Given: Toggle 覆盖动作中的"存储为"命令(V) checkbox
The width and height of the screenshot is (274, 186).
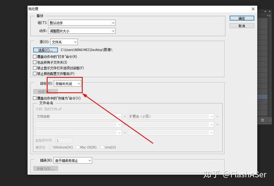Looking at the screenshot, I should pos(35,98).
